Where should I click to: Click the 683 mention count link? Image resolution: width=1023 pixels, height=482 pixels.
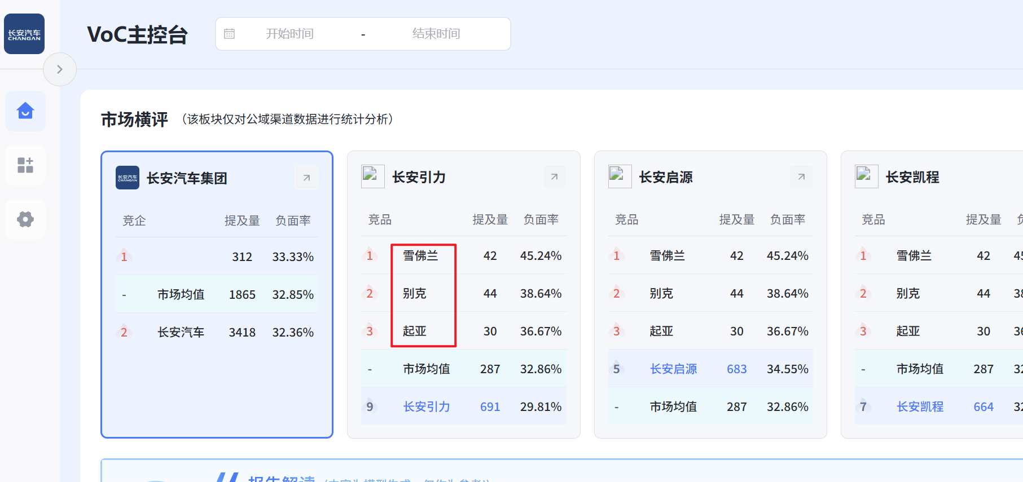pyautogui.click(x=736, y=369)
